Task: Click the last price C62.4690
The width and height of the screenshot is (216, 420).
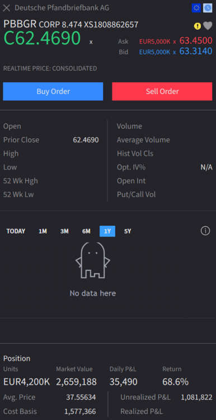Action: [42, 38]
